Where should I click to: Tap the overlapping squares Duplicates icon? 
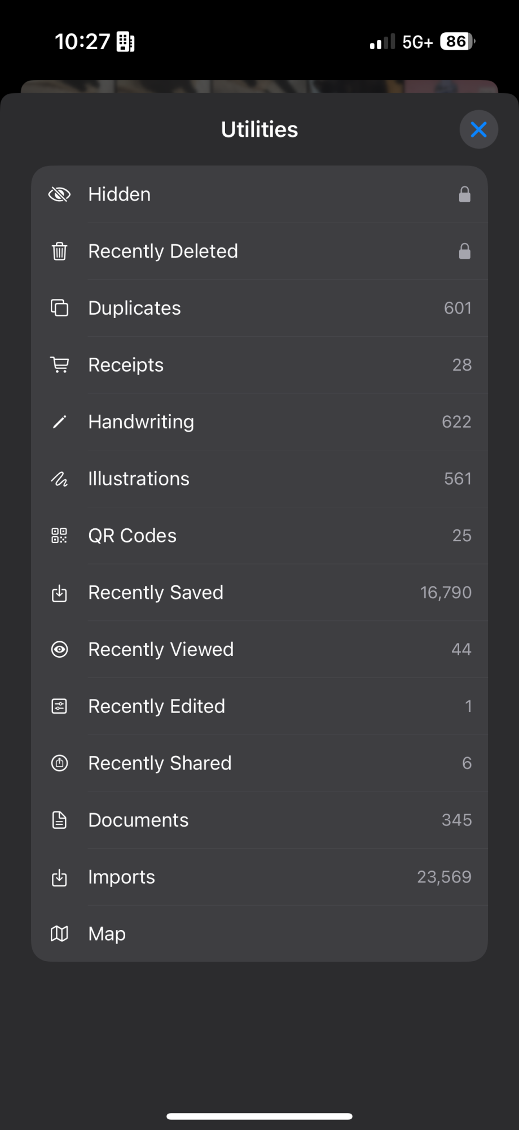tap(59, 308)
